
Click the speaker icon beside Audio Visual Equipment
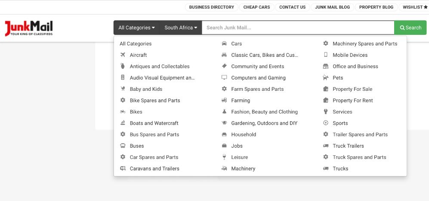123,77
